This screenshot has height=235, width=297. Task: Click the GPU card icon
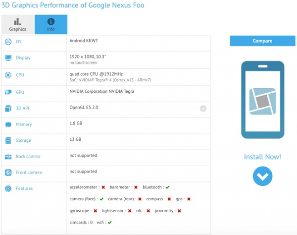pyautogui.click(x=8, y=92)
